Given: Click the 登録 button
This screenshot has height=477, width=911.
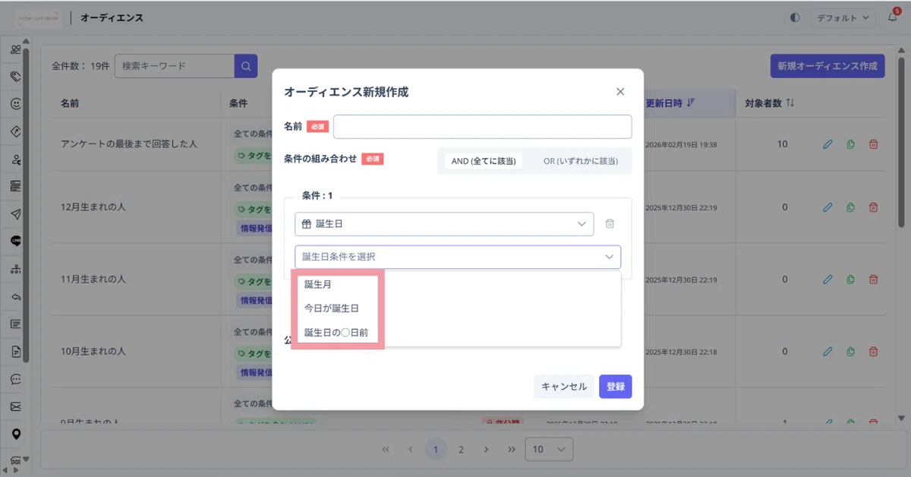Looking at the screenshot, I should pos(616,387).
